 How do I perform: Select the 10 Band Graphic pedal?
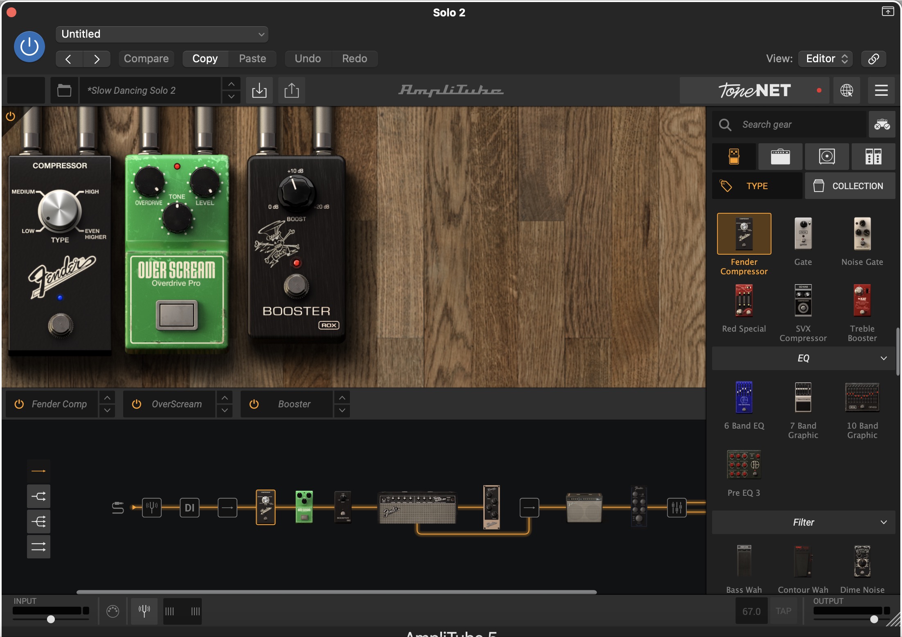coord(862,398)
